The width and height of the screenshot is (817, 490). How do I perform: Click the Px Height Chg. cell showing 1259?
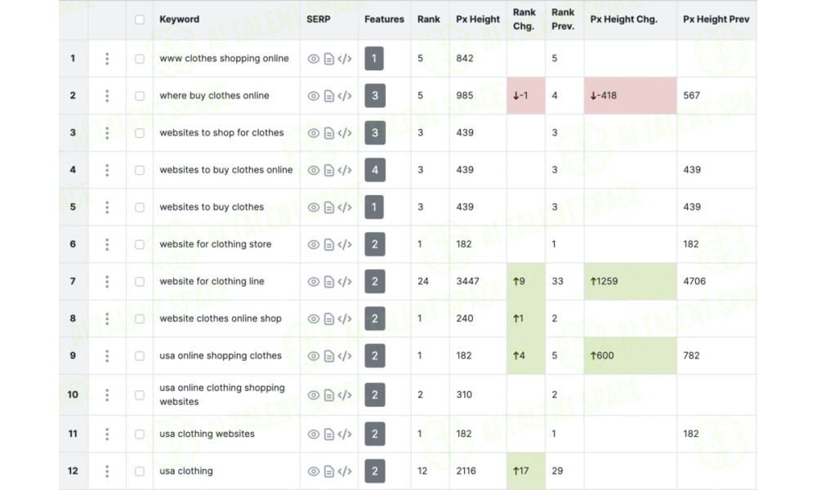point(630,281)
